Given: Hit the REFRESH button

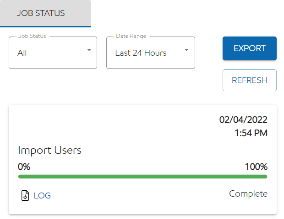Looking at the screenshot, I should pyautogui.click(x=249, y=80).
